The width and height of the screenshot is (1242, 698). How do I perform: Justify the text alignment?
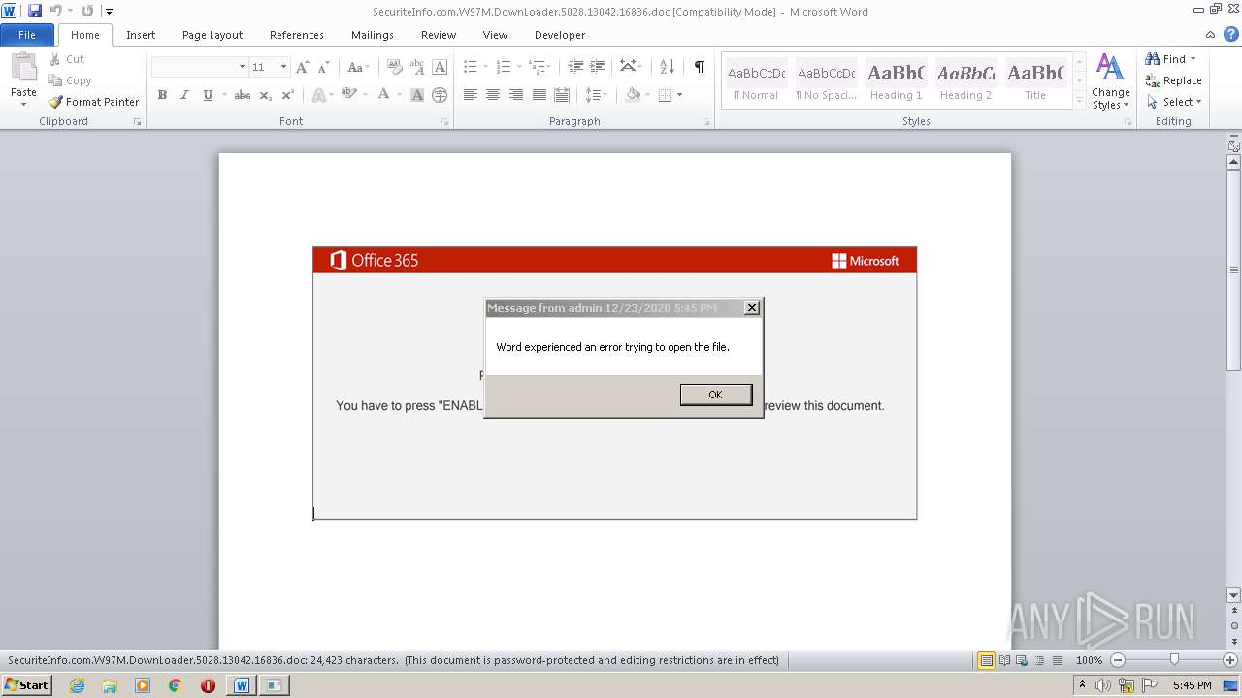click(x=539, y=95)
